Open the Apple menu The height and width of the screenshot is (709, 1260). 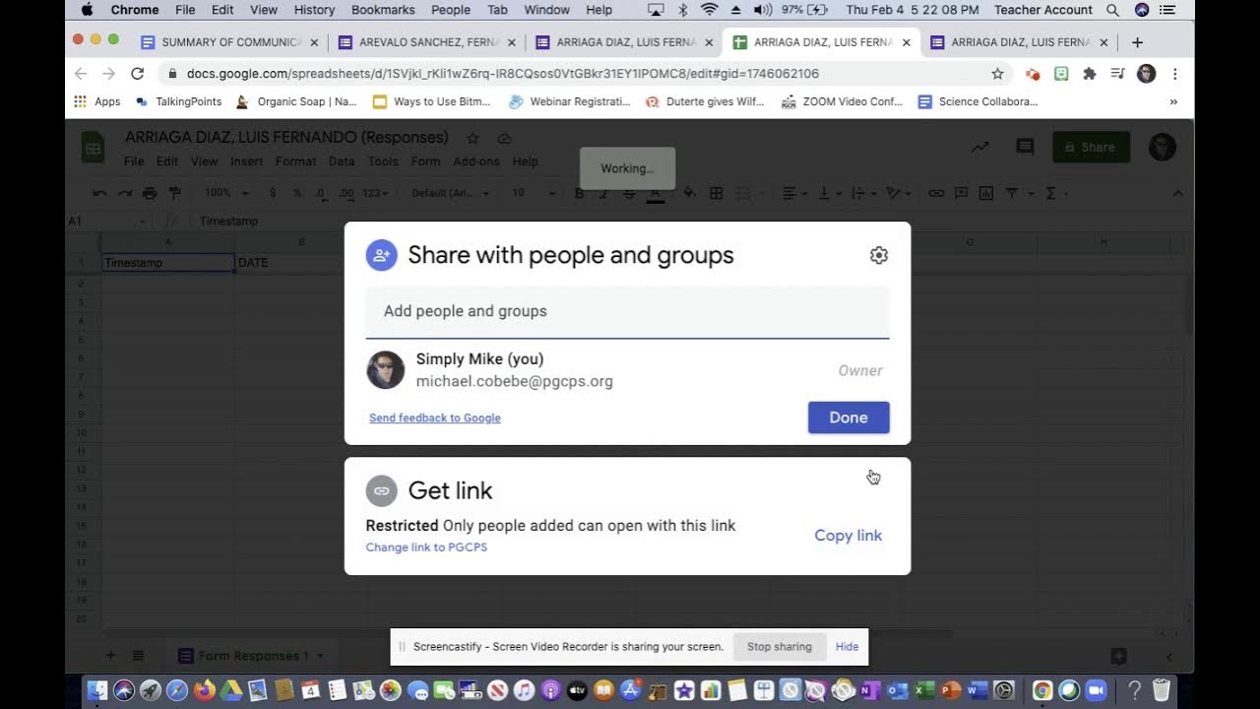(x=87, y=10)
